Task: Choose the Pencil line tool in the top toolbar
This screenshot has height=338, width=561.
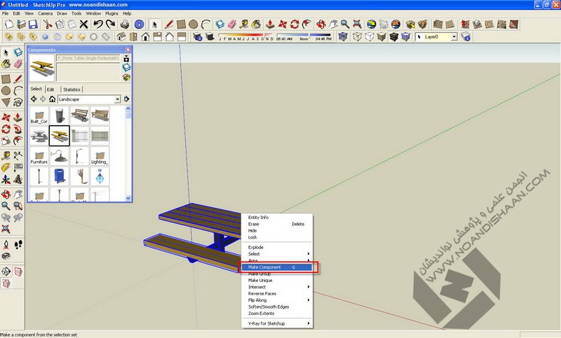Action: [168, 24]
